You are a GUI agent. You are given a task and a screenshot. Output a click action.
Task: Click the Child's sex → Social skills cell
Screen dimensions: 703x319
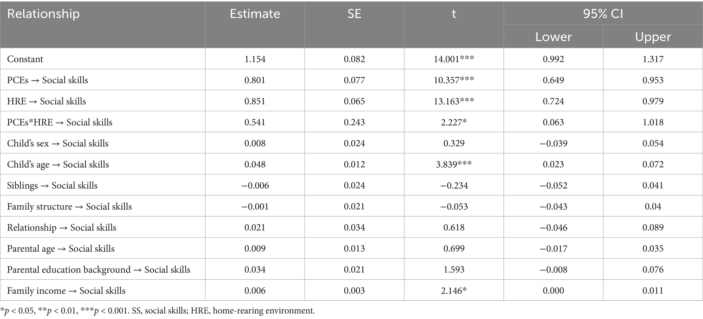[58, 143]
